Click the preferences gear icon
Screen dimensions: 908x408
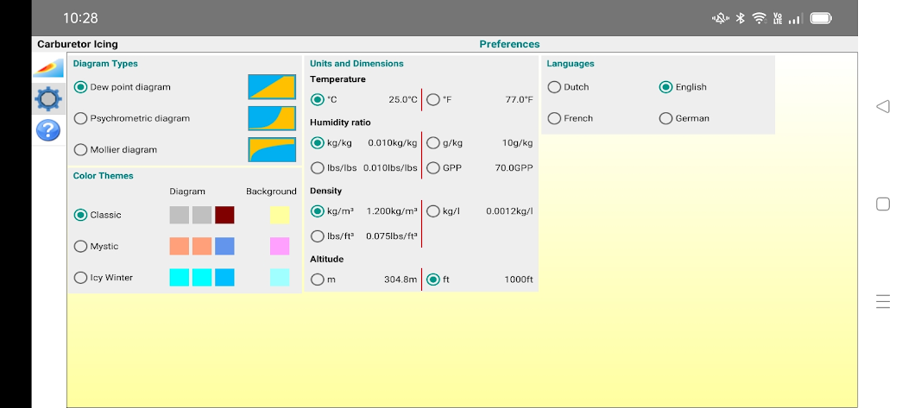48,99
